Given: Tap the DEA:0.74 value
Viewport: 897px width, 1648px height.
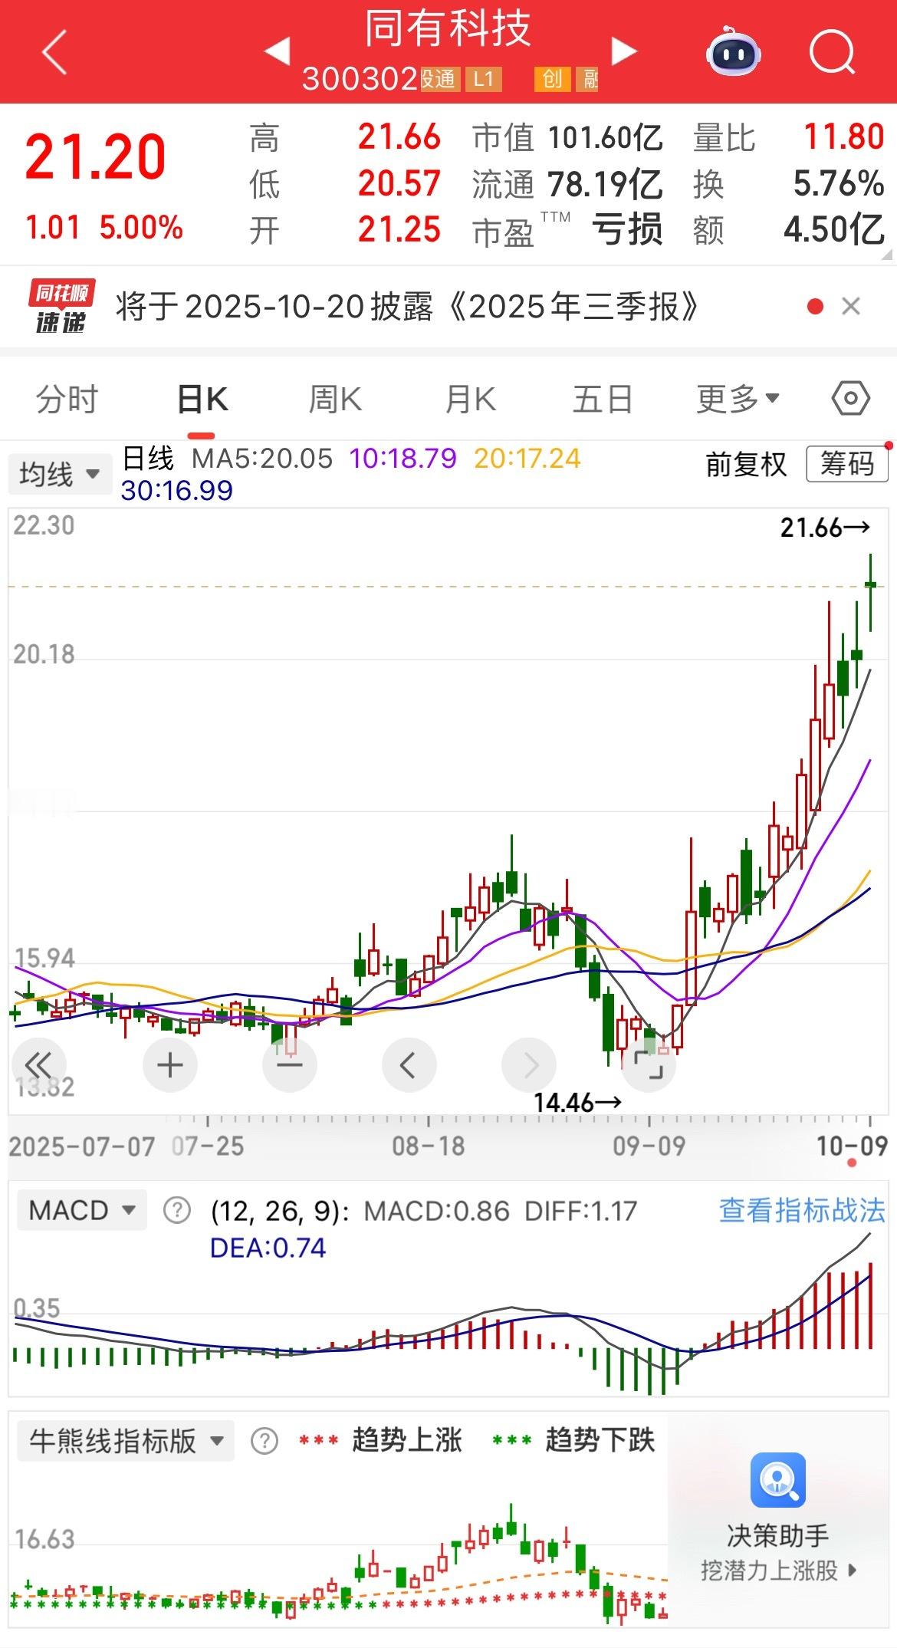Looking at the screenshot, I should click(x=268, y=1248).
